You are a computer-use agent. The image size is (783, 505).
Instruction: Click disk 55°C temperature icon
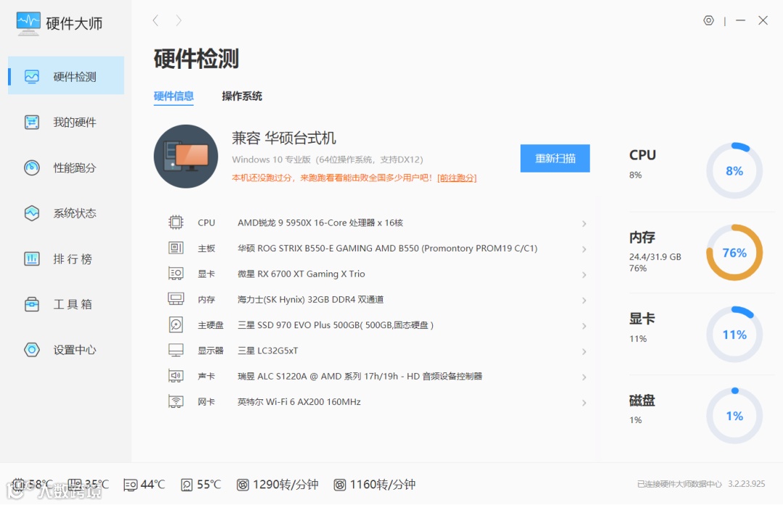point(187,485)
